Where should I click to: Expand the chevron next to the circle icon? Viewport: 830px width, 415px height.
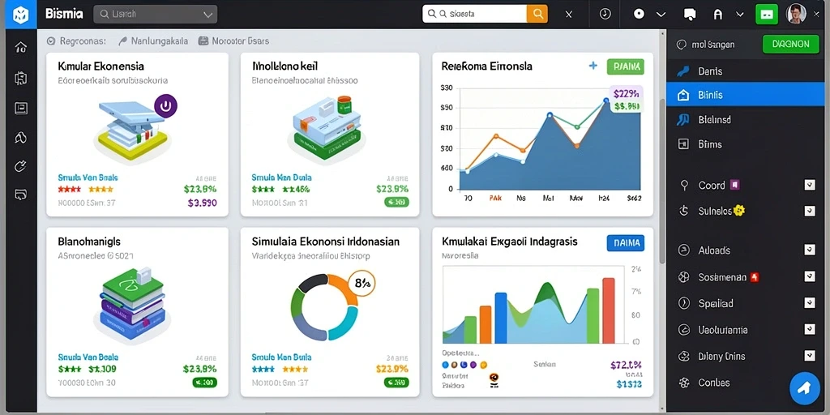click(661, 15)
